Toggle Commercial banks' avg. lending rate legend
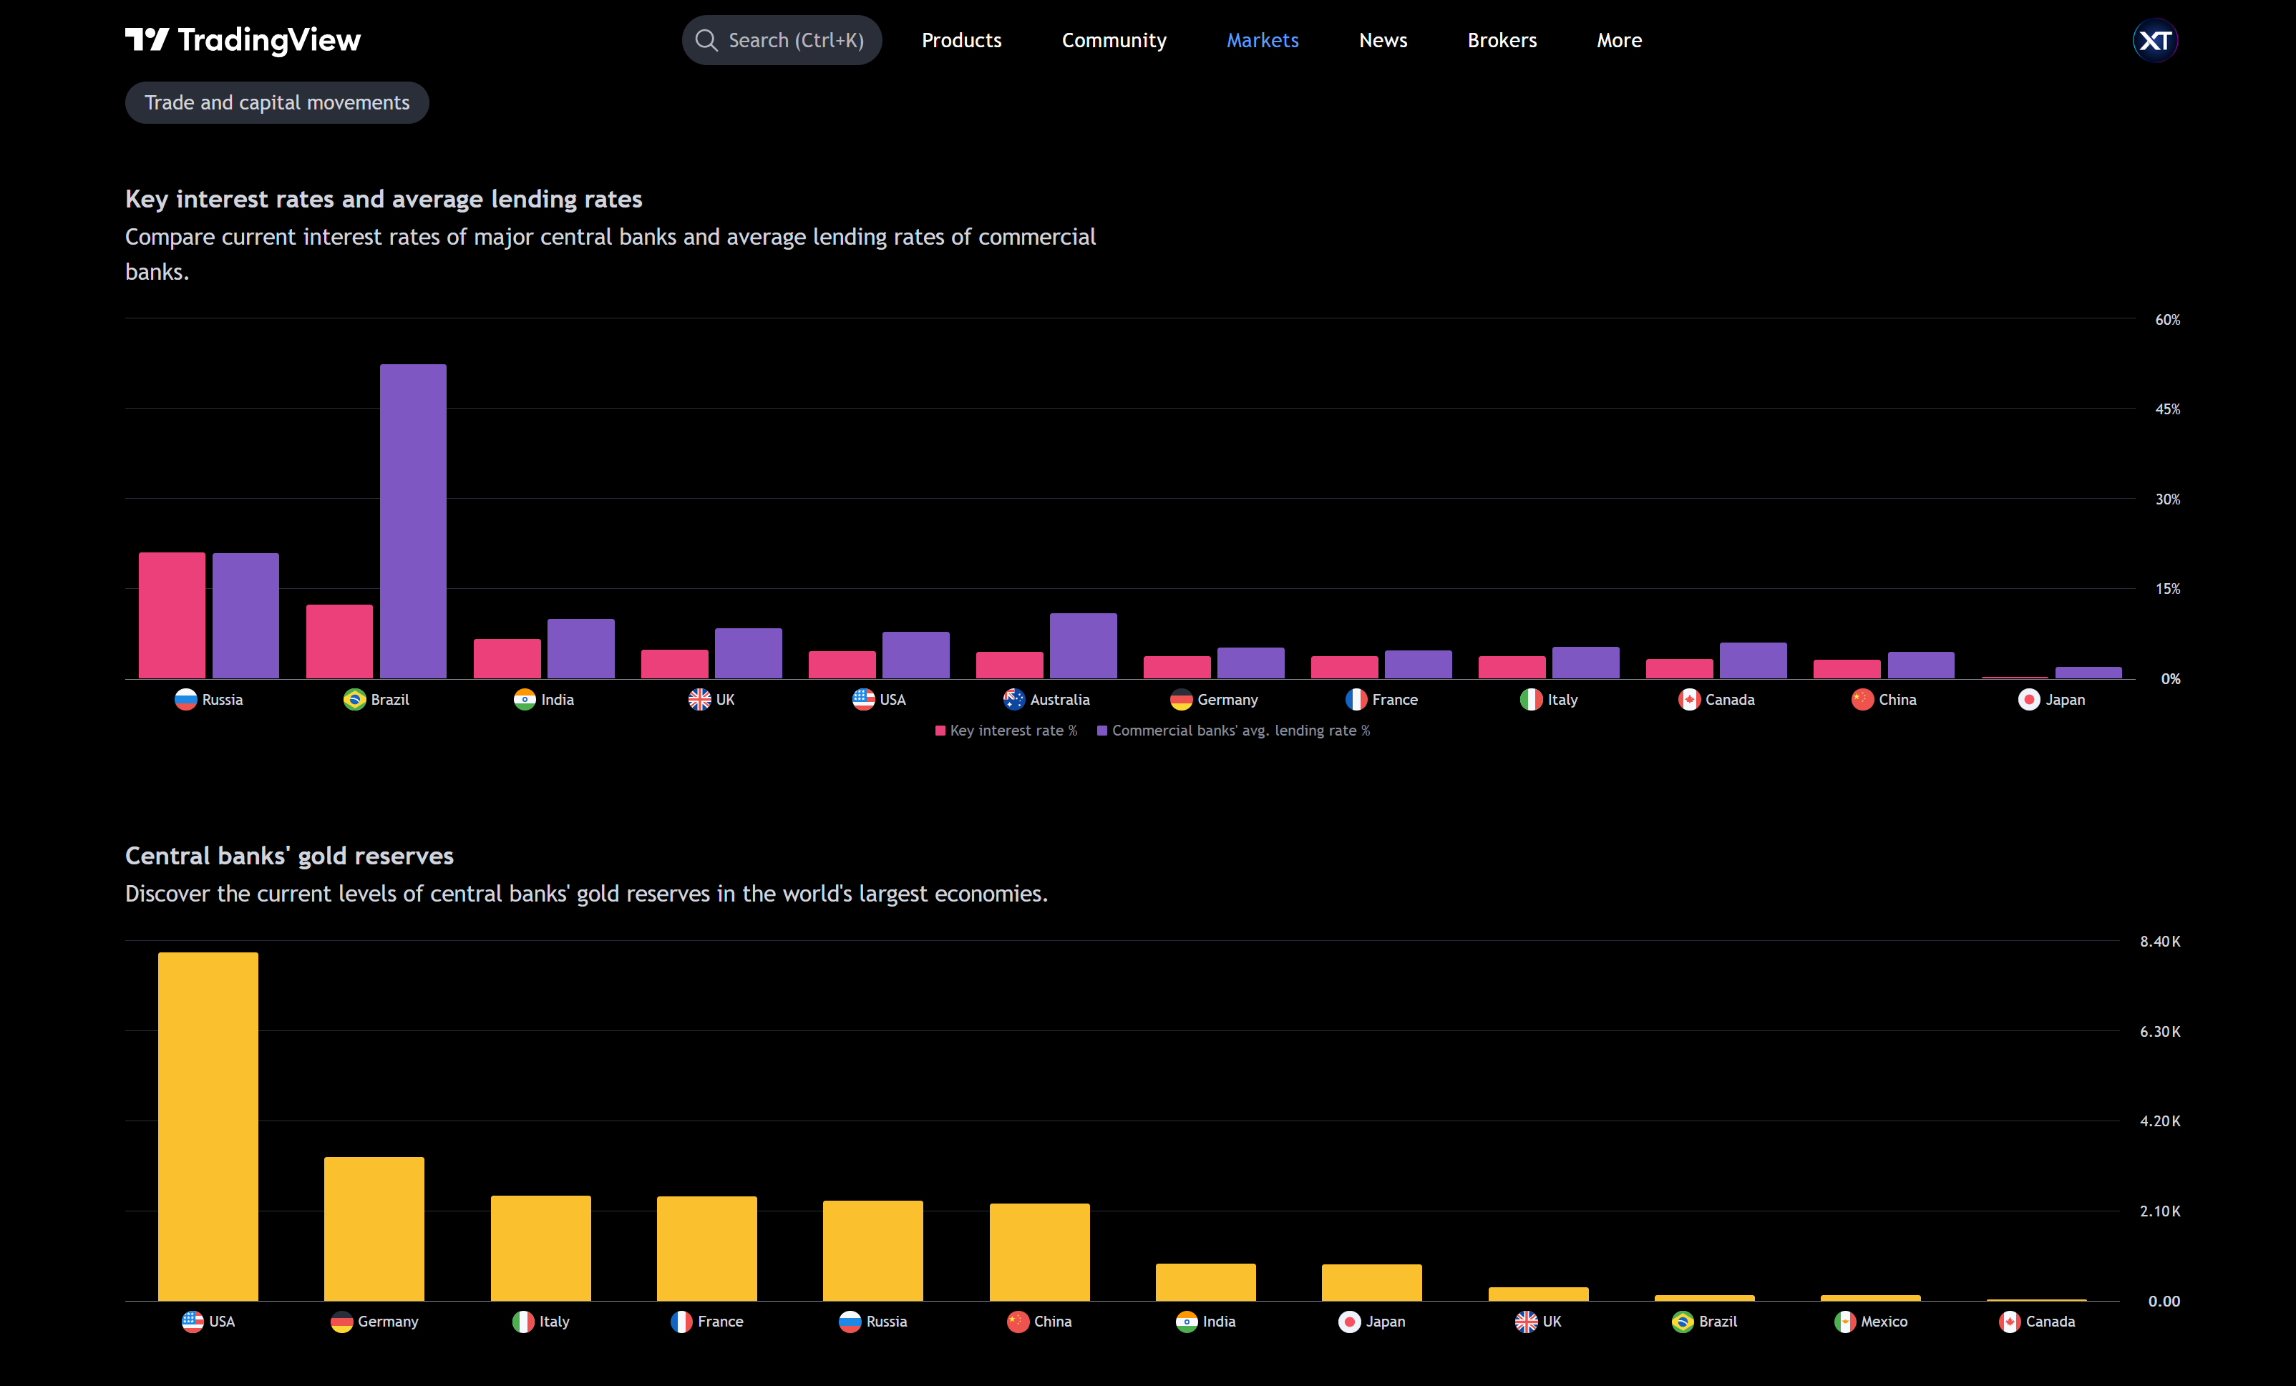This screenshot has height=1386, width=2296. click(x=1234, y=731)
